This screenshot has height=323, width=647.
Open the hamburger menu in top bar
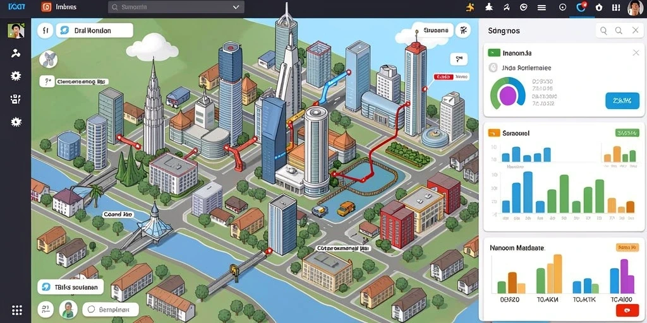(x=541, y=7)
